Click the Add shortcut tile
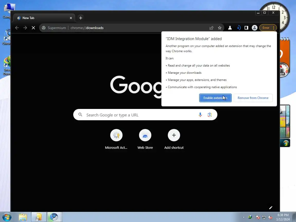This screenshot has height=222, width=296. (x=174, y=139)
